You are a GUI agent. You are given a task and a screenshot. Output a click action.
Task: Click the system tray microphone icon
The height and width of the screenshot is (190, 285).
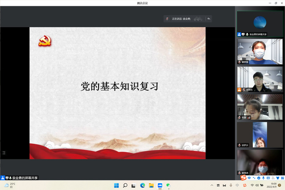[x=231, y=185]
